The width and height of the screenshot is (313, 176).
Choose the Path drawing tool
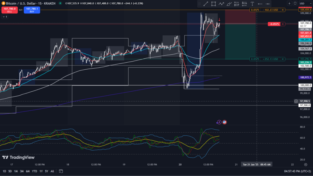tap(221, 4)
